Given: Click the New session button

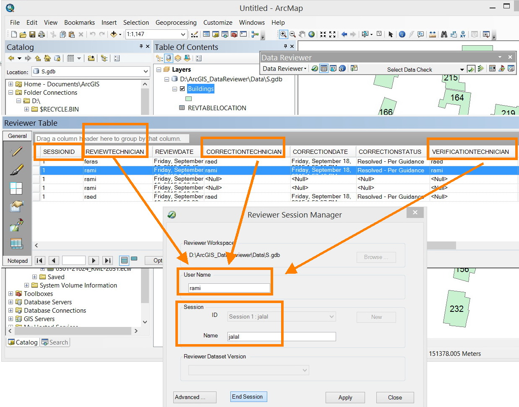Looking at the screenshot, I should 376,317.
